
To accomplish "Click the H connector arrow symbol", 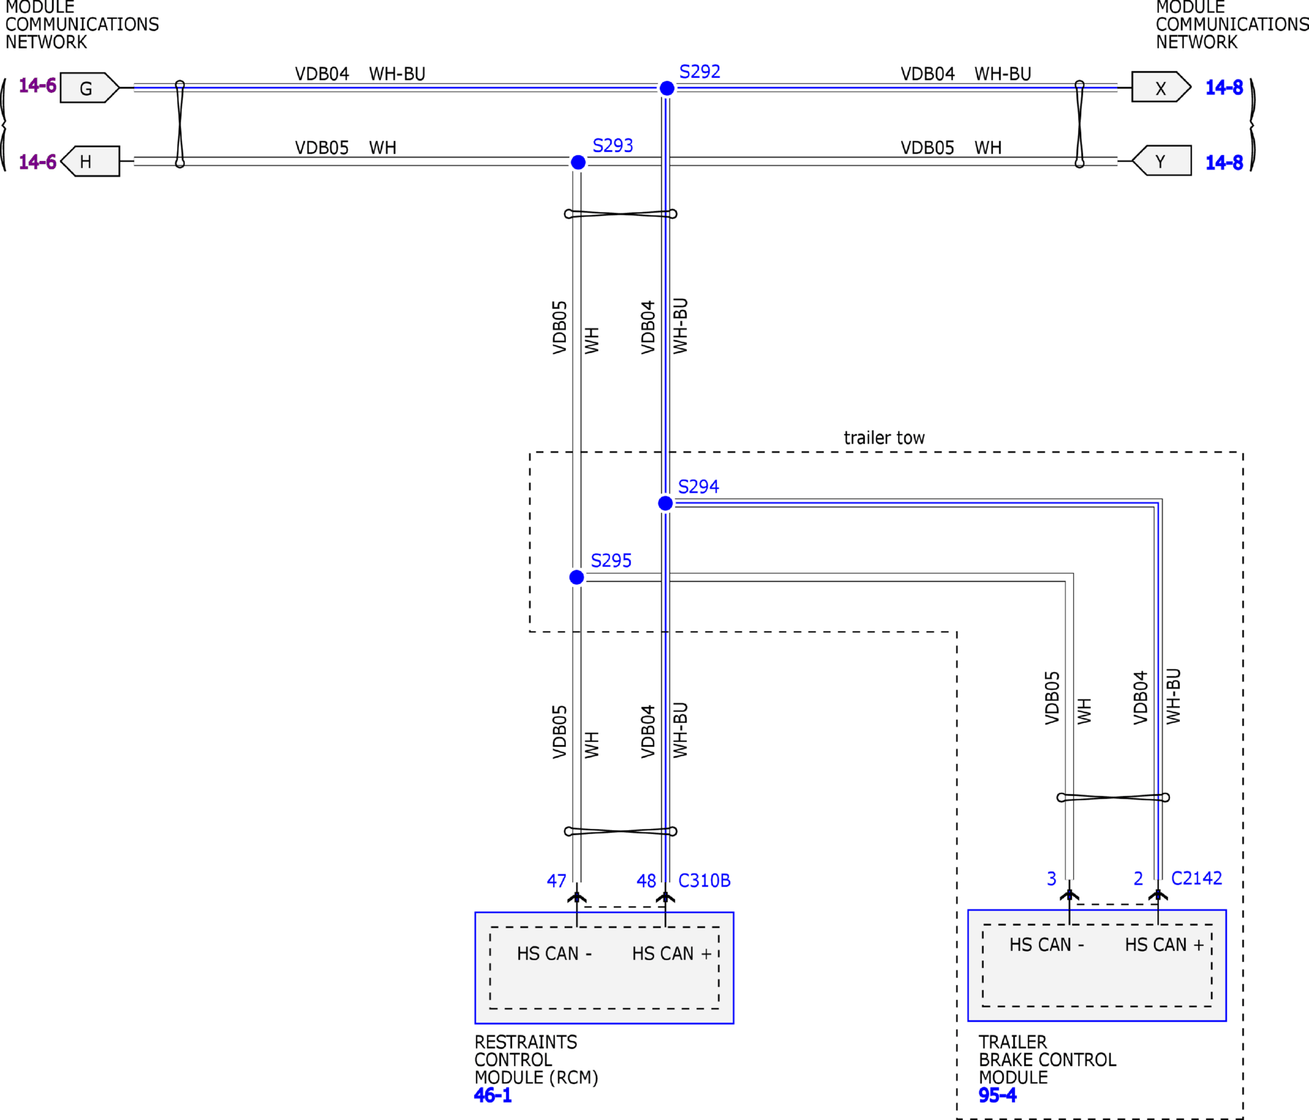I will click(x=90, y=162).
